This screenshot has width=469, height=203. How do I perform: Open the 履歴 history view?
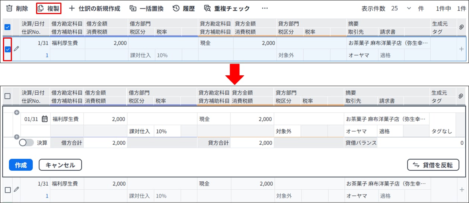[184, 8]
